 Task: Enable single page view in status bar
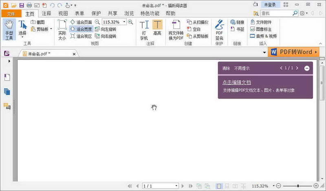[x=219, y=186]
